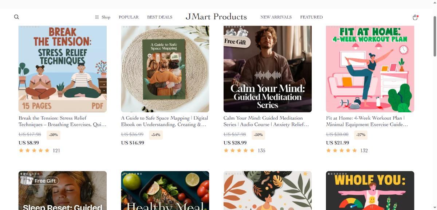Click the search magnifier icon
The width and height of the screenshot is (437, 210).
[x=16, y=17]
